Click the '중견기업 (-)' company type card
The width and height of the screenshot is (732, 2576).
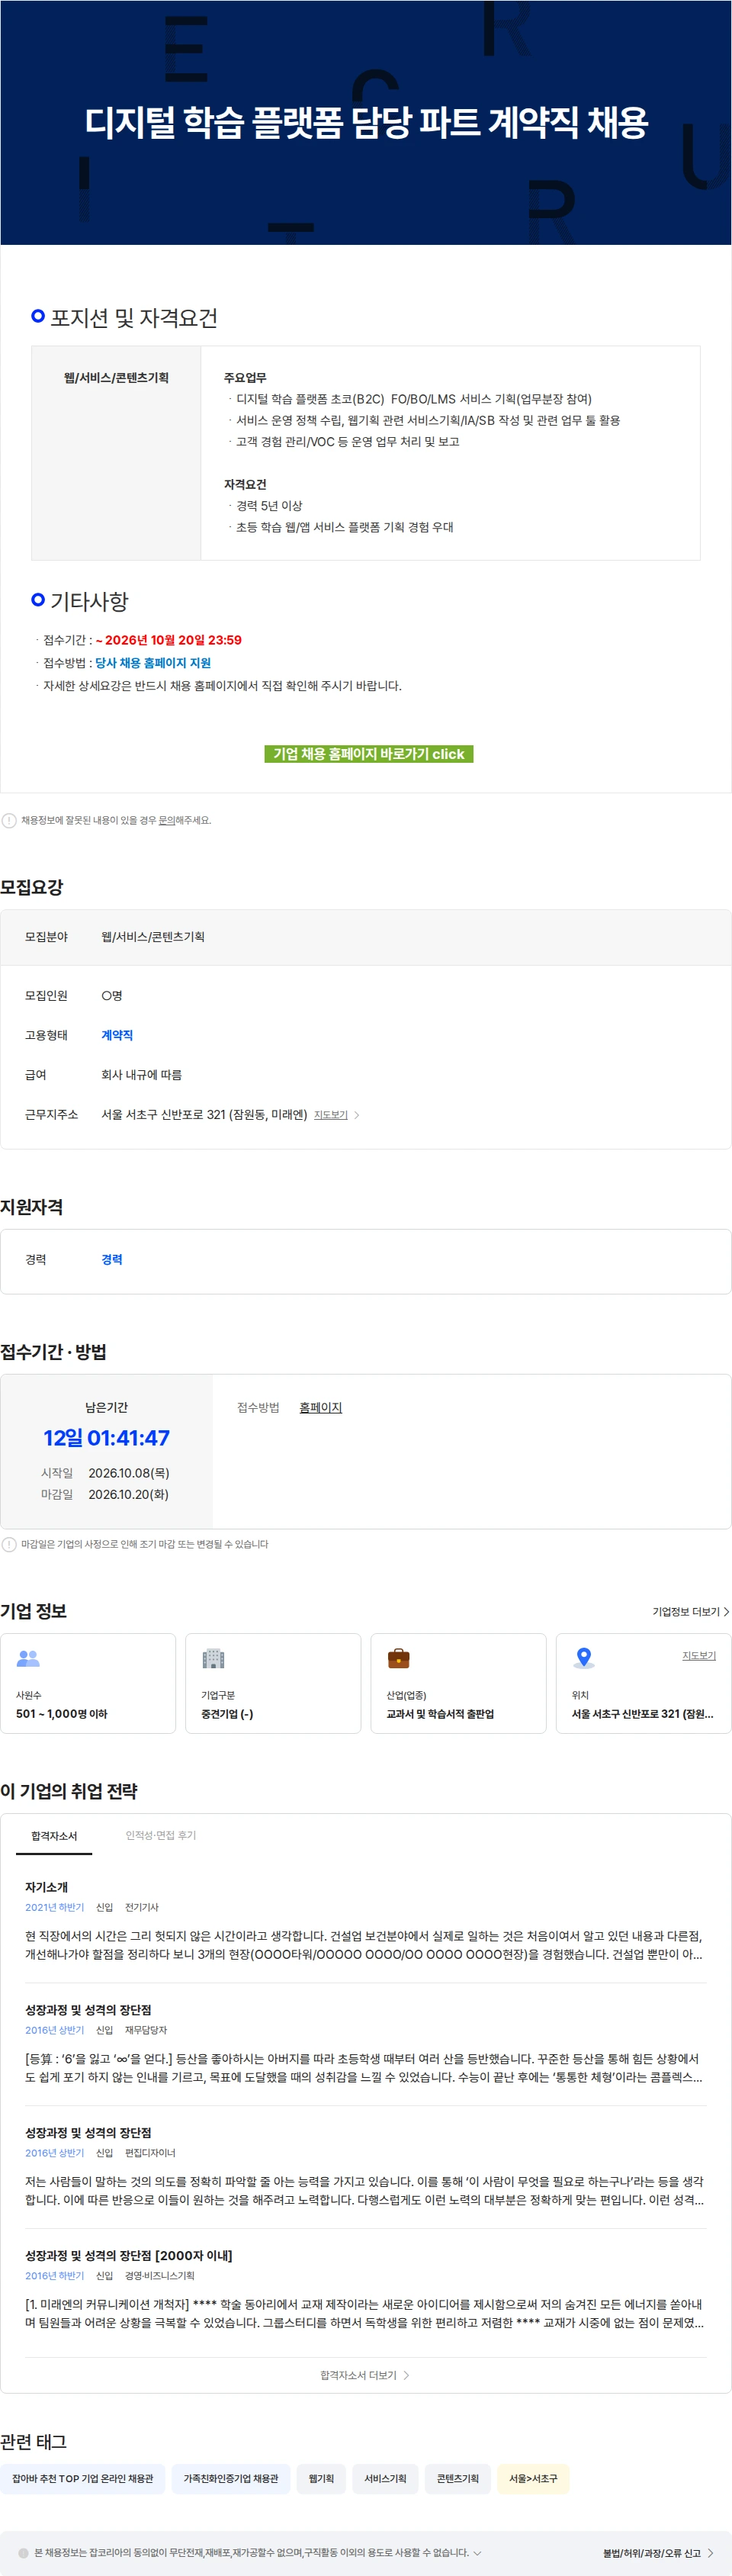(x=273, y=1683)
